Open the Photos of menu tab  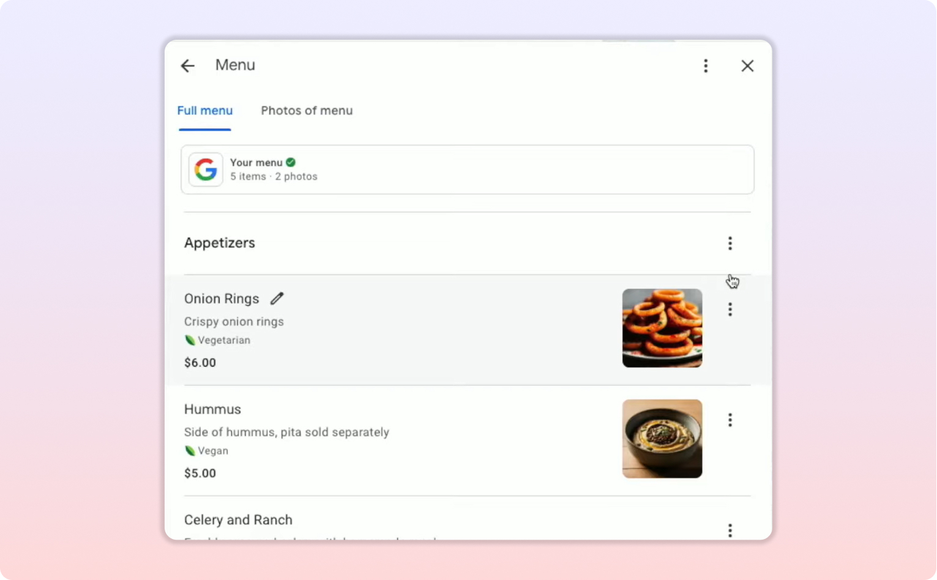click(307, 111)
